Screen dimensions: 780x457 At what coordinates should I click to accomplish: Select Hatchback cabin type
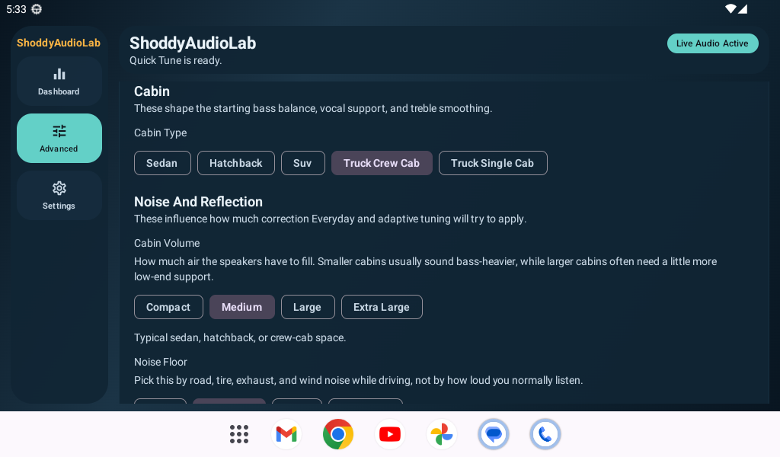click(x=236, y=163)
